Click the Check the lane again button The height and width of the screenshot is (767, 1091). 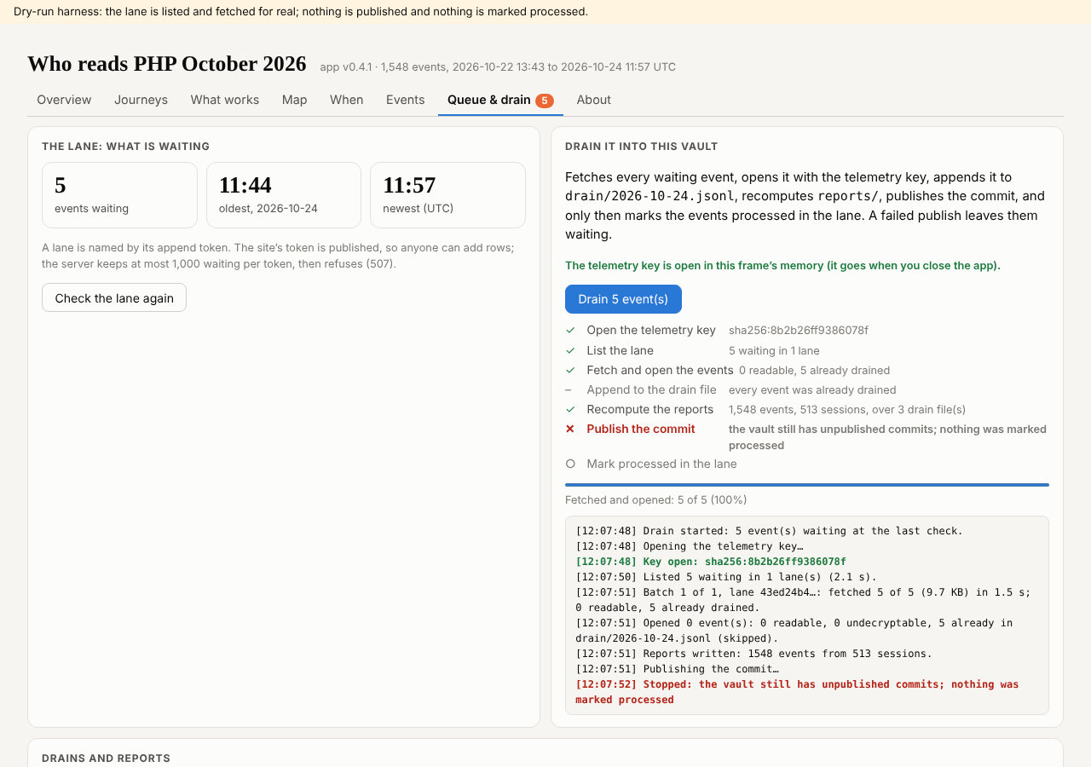coord(114,297)
